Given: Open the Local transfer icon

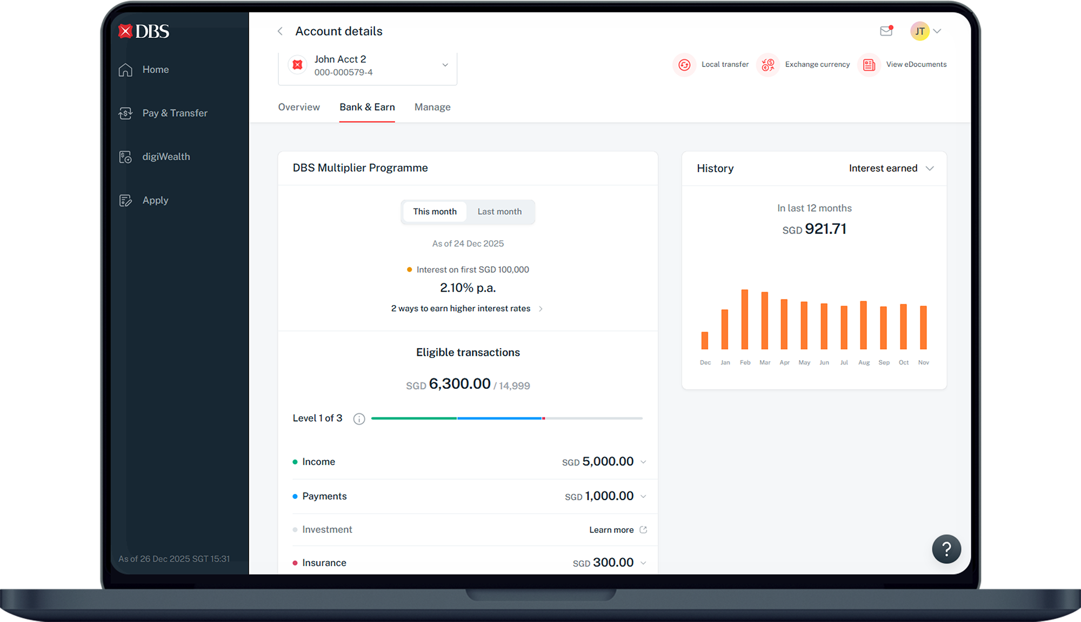Looking at the screenshot, I should point(684,64).
